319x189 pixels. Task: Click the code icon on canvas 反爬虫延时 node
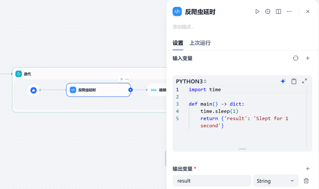pyautogui.click(x=73, y=90)
